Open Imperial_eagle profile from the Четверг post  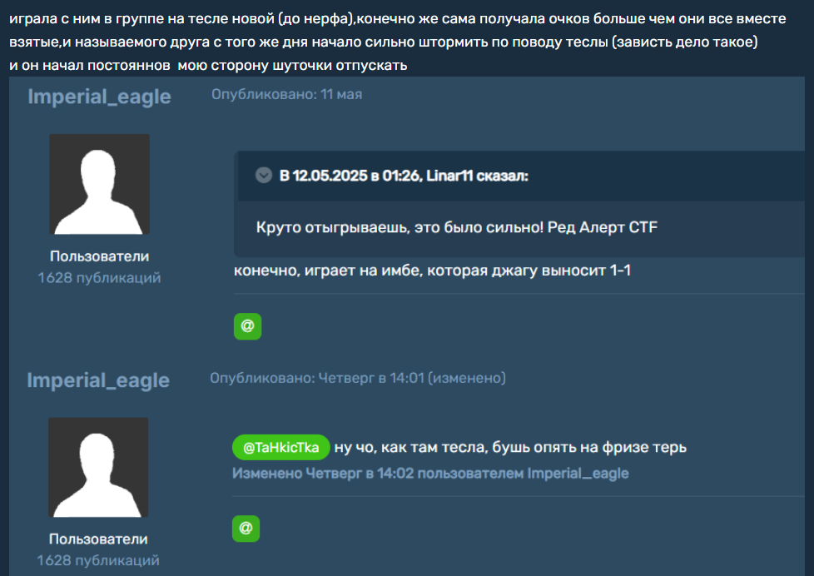[98, 380]
